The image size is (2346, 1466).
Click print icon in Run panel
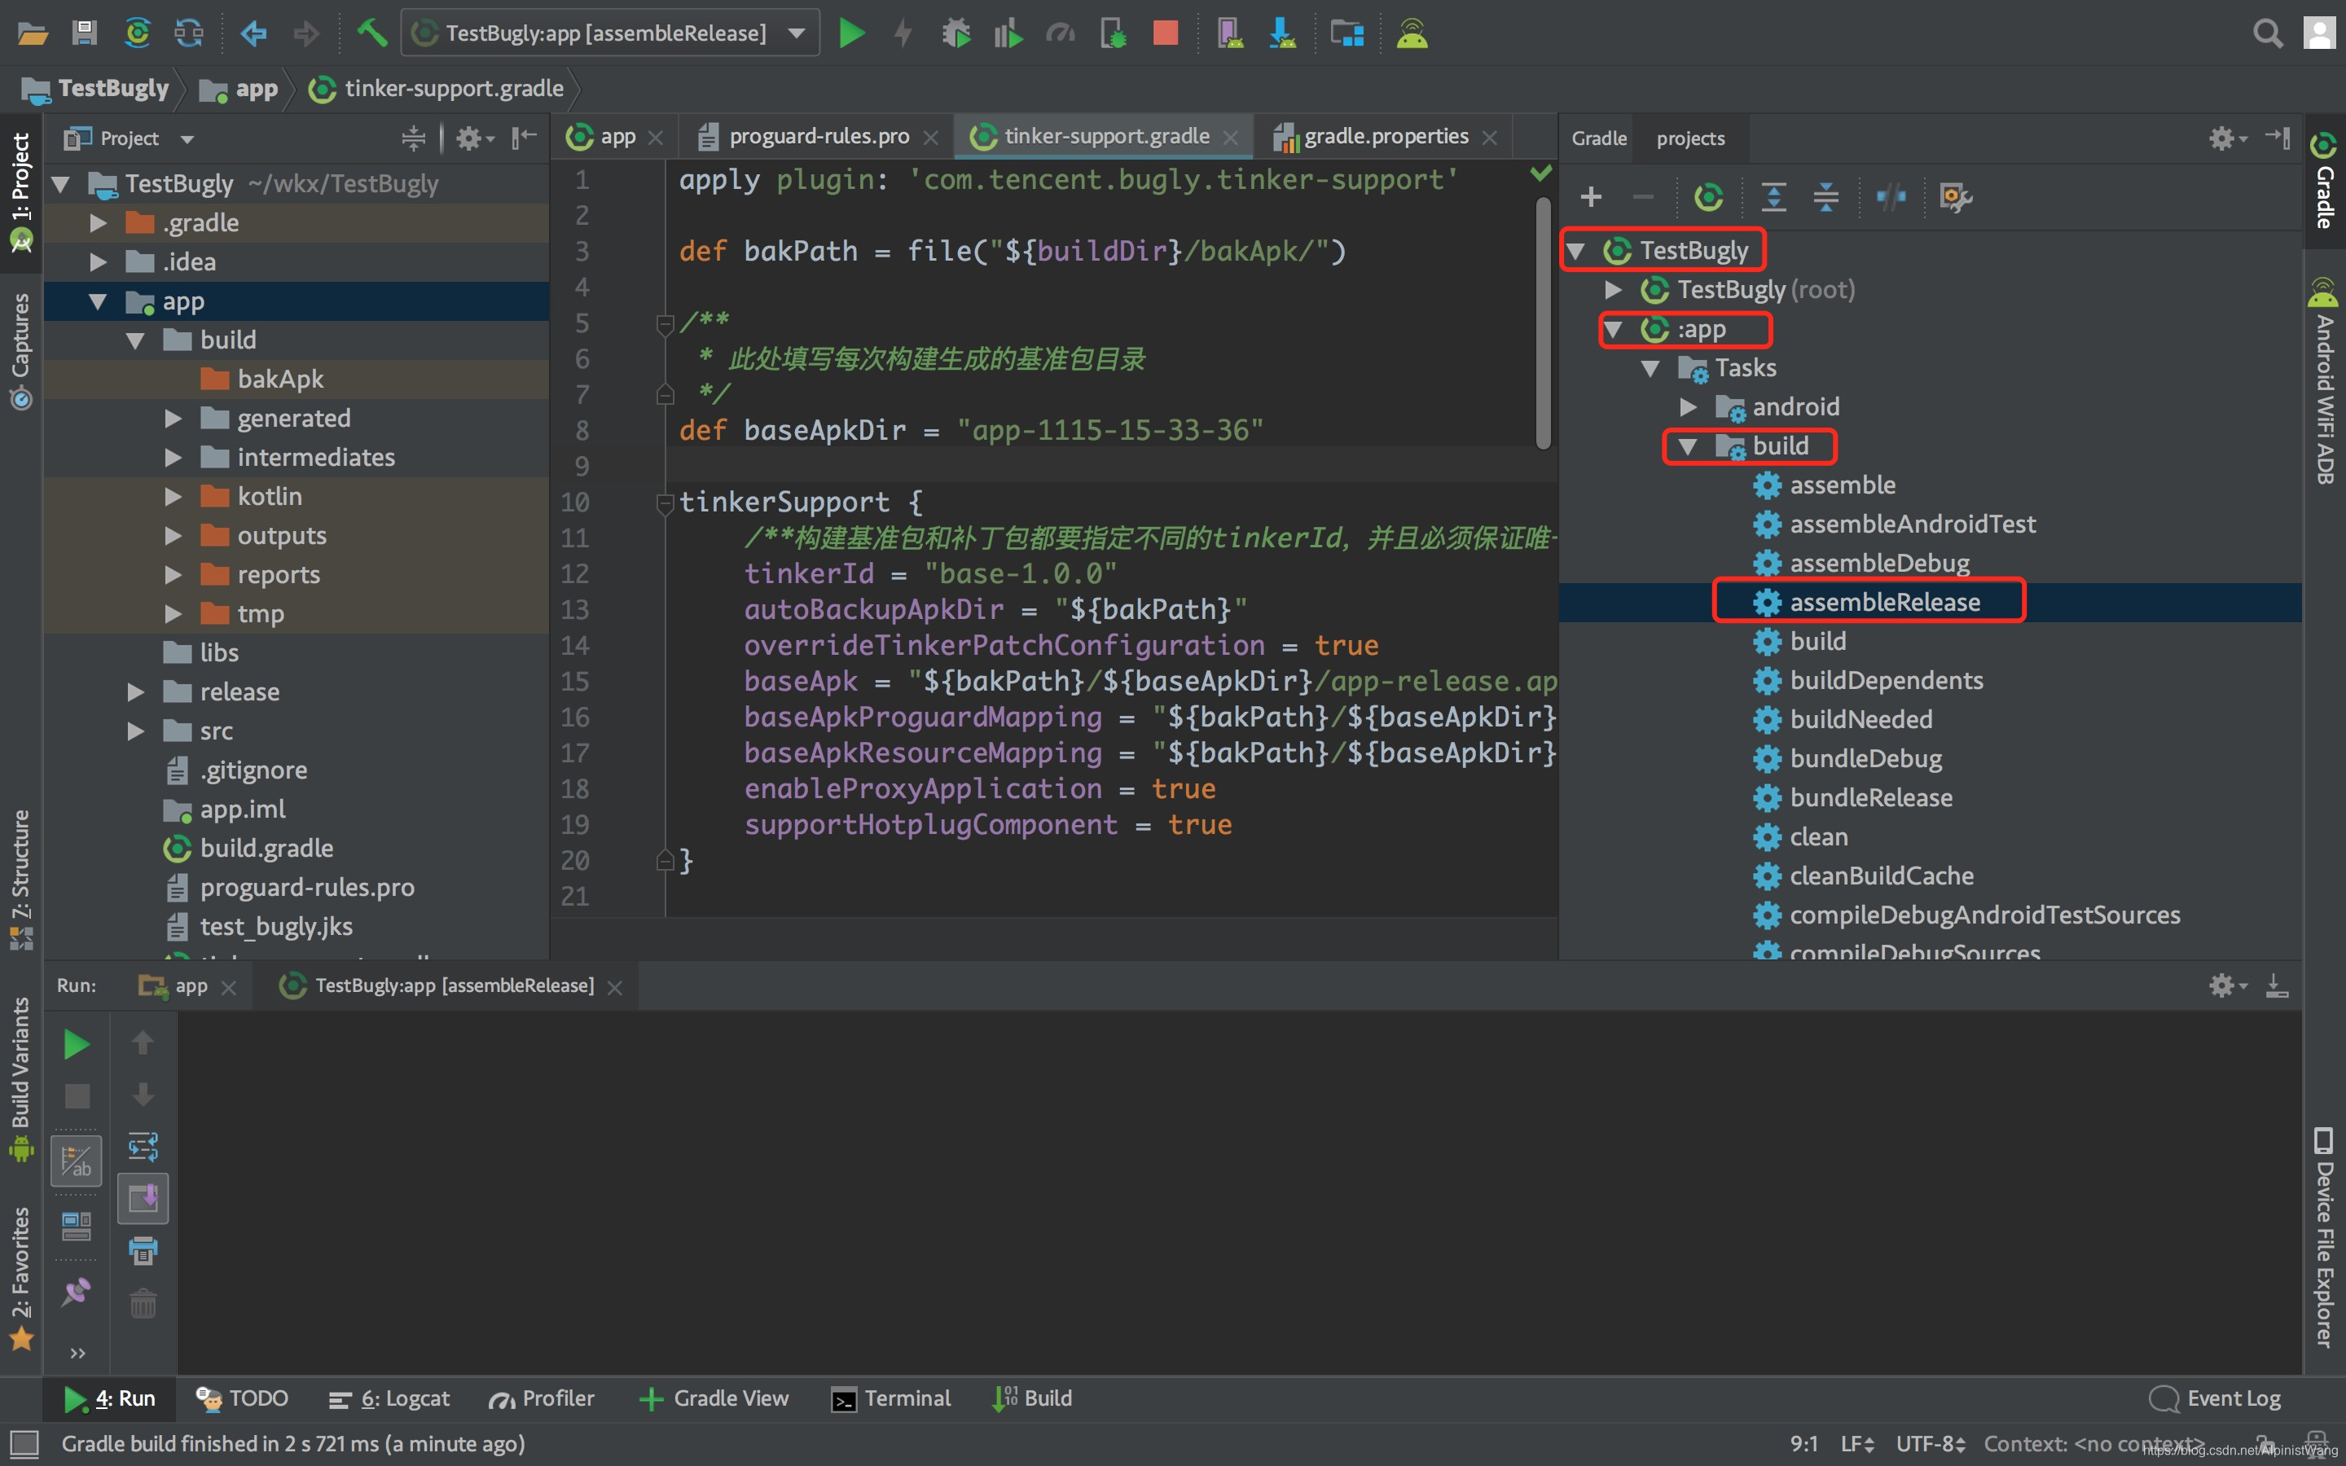[x=143, y=1251]
